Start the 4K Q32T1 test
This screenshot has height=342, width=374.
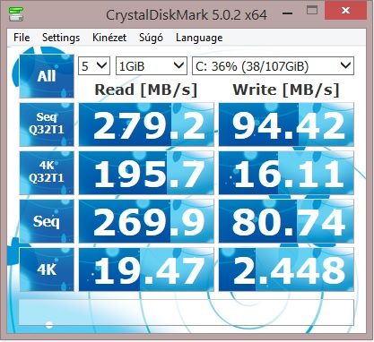click(x=47, y=173)
